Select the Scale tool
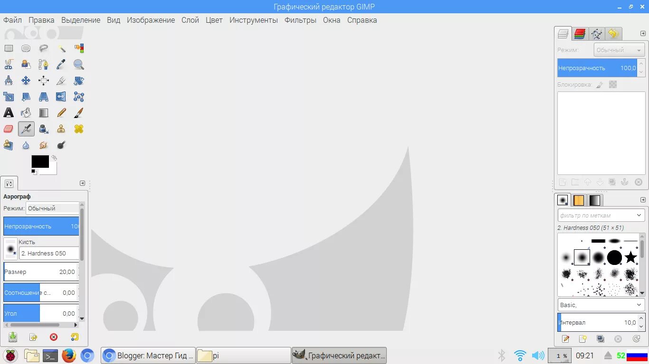 (9, 97)
